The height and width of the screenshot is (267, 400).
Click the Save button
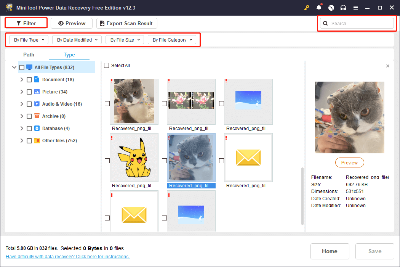coord(375,251)
